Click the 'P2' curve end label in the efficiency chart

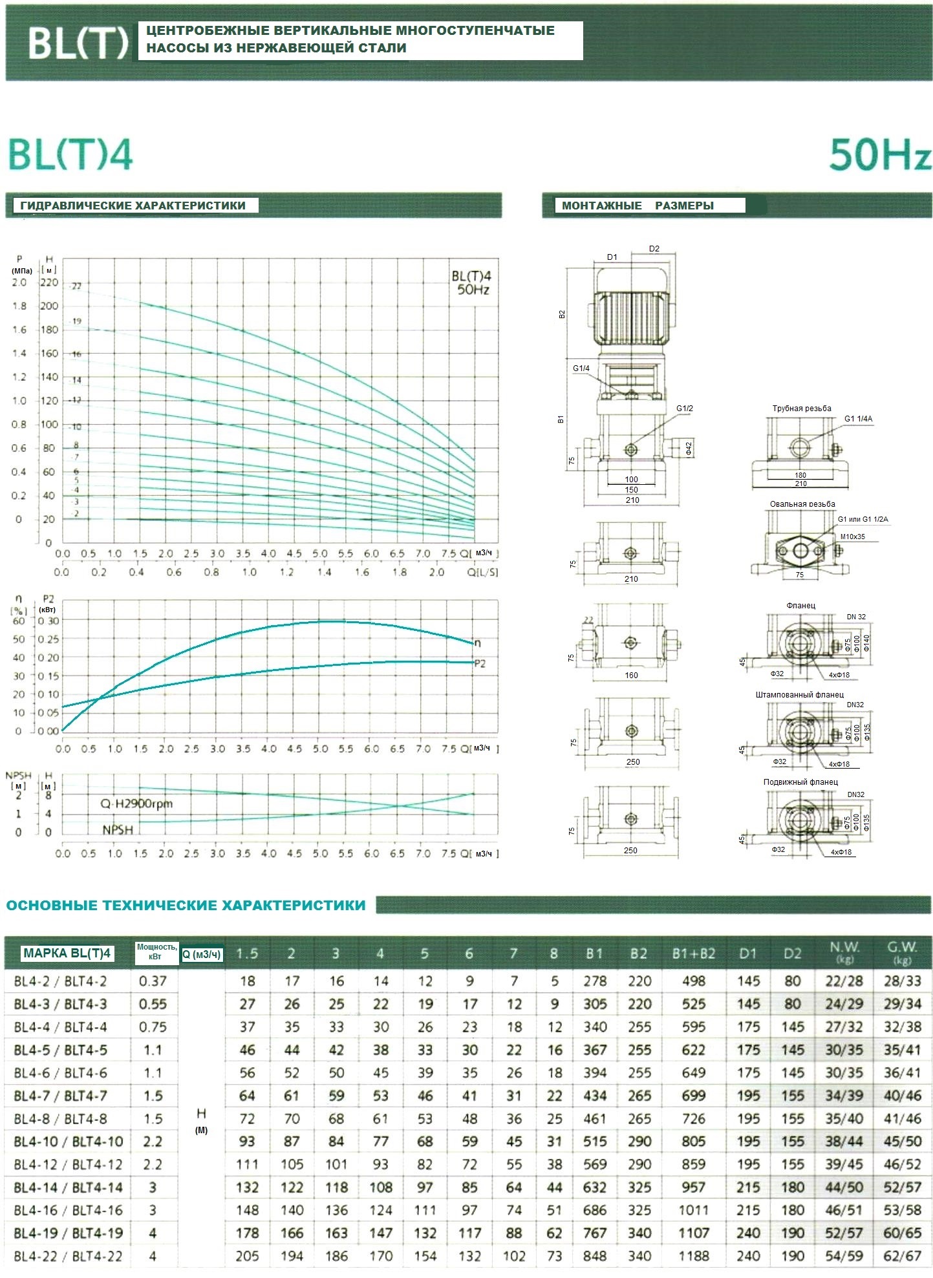click(x=480, y=663)
